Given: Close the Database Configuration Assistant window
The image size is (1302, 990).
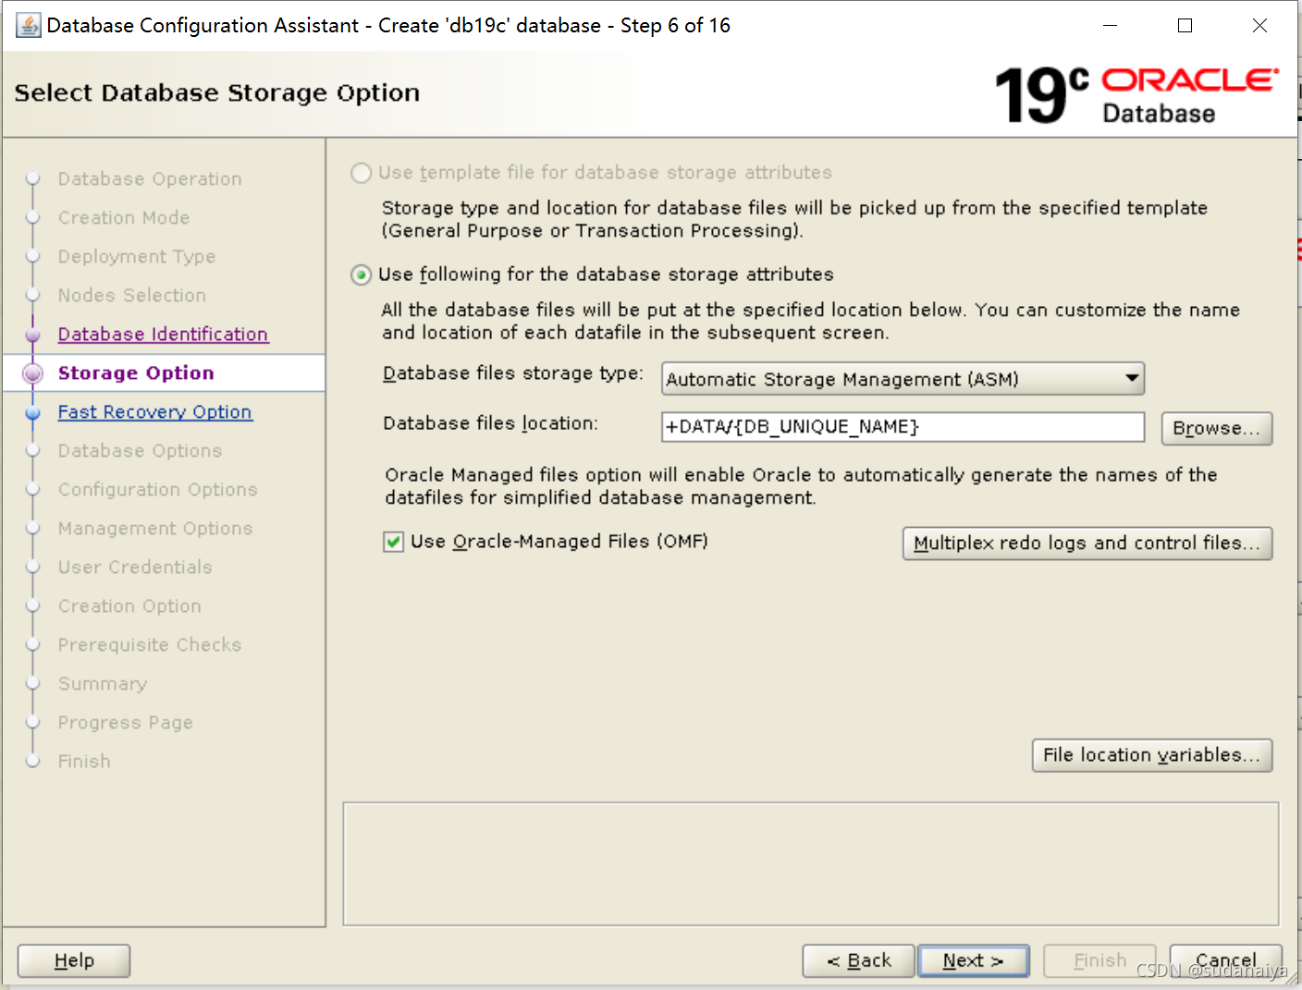Looking at the screenshot, I should pyautogui.click(x=1259, y=26).
